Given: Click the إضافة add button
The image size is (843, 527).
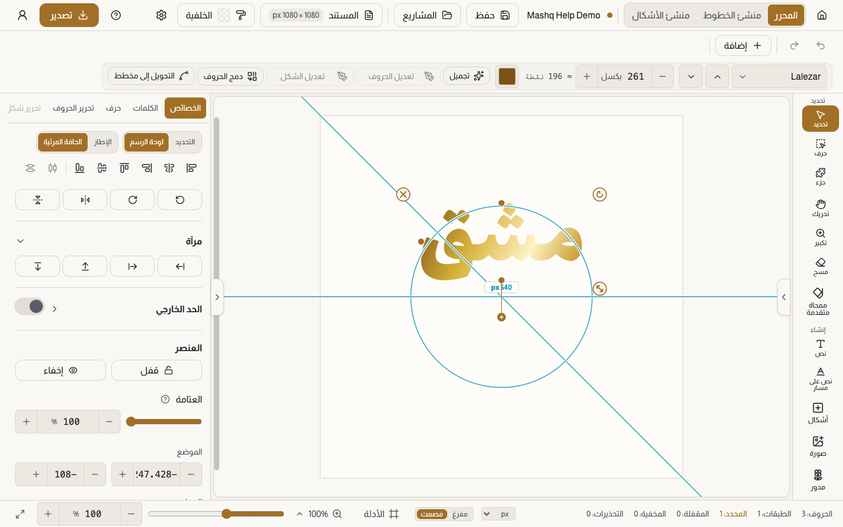Looking at the screenshot, I should tap(743, 45).
